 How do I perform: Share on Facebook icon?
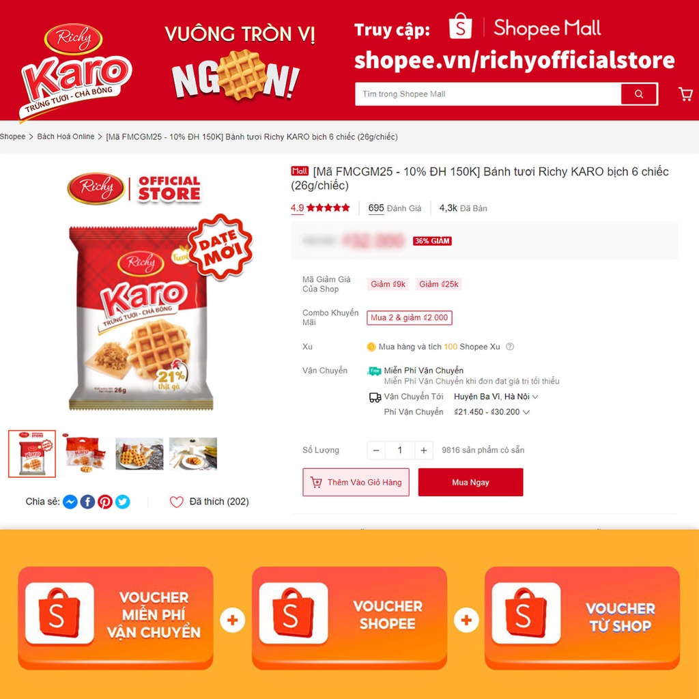[87, 502]
